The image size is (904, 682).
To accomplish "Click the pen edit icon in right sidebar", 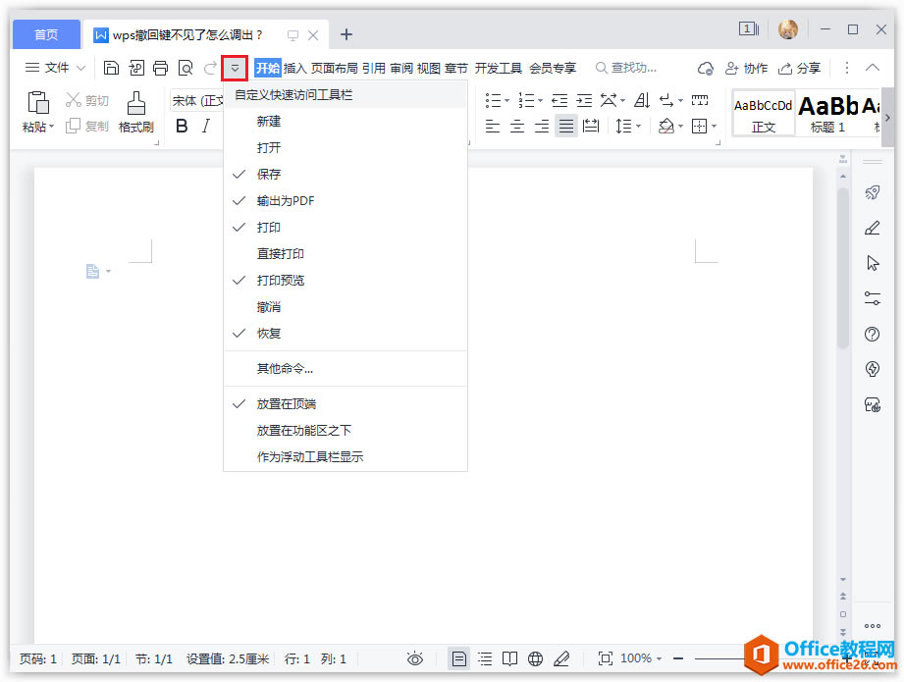I will [x=873, y=228].
